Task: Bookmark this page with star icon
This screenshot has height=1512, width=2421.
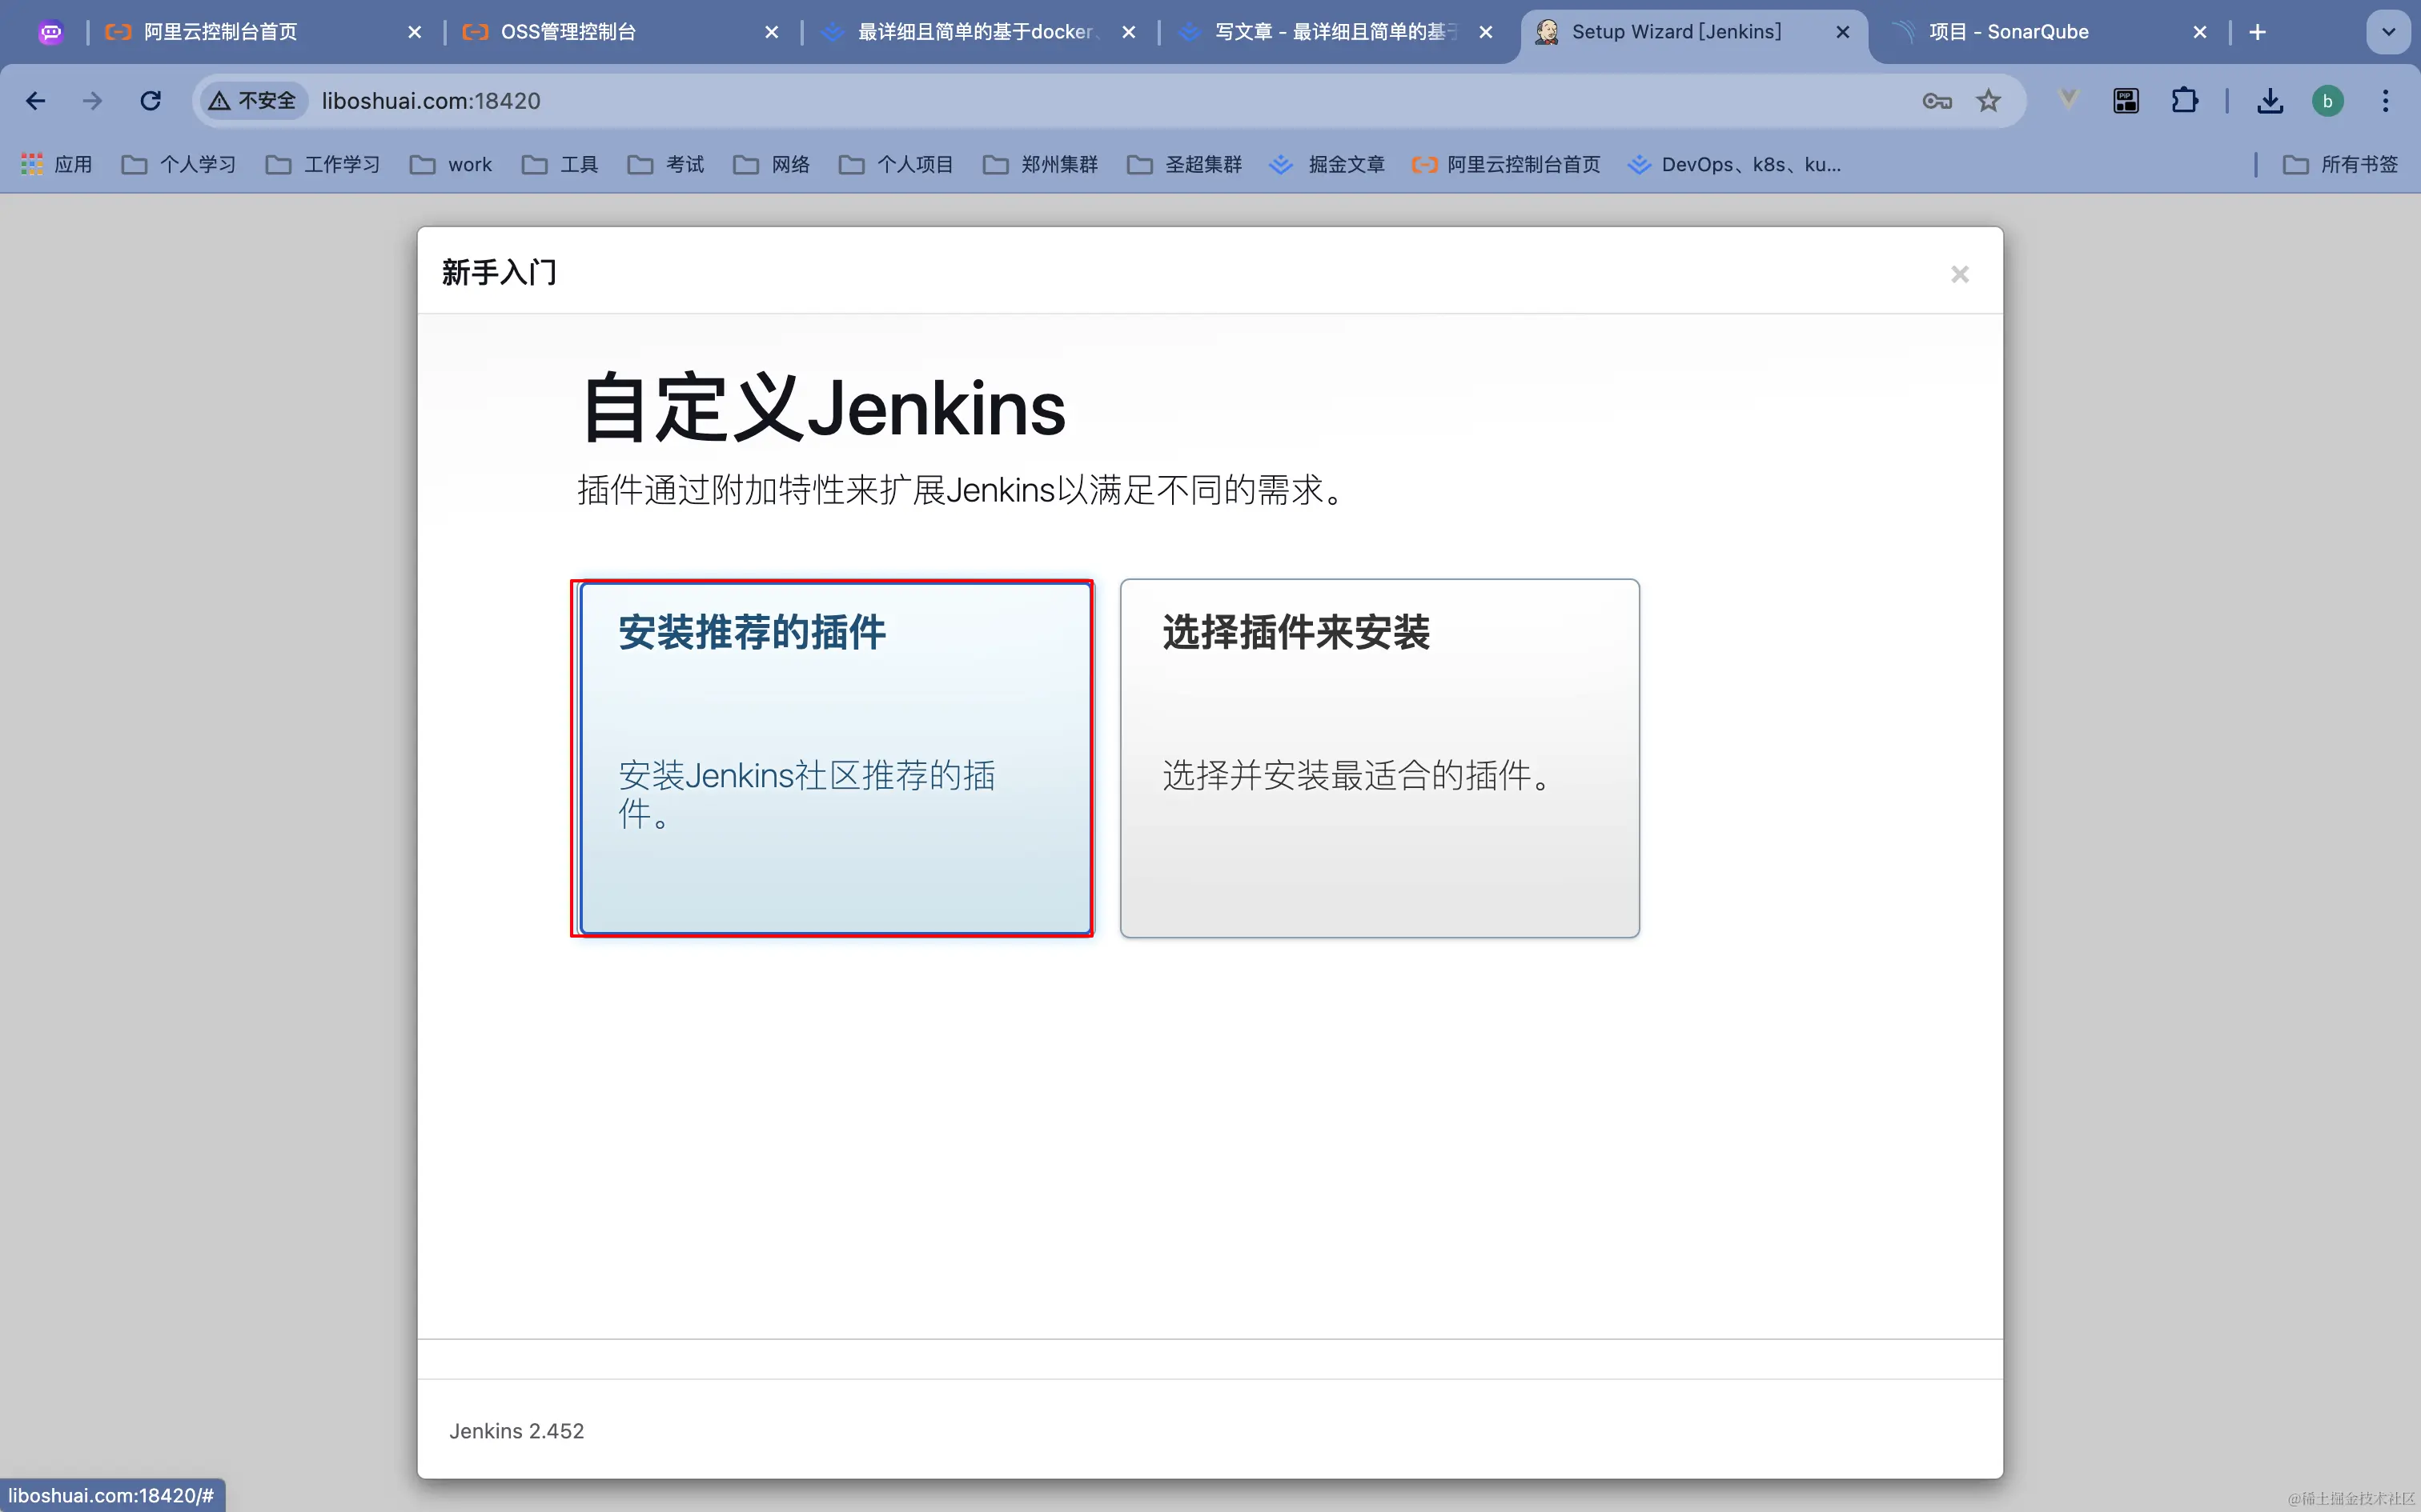Action: point(1988,101)
